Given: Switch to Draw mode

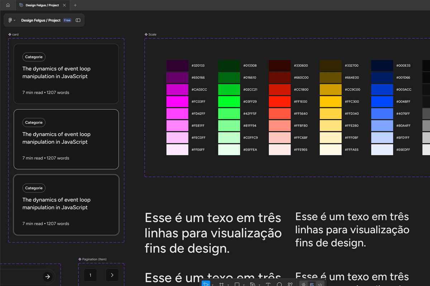Looking at the screenshot, I should pyautogui.click(x=304, y=285).
